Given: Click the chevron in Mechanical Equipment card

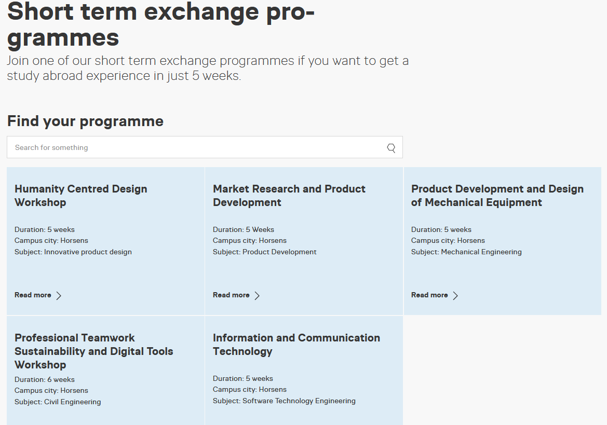Looking at the screenshot, I should (x=455, y=296).
